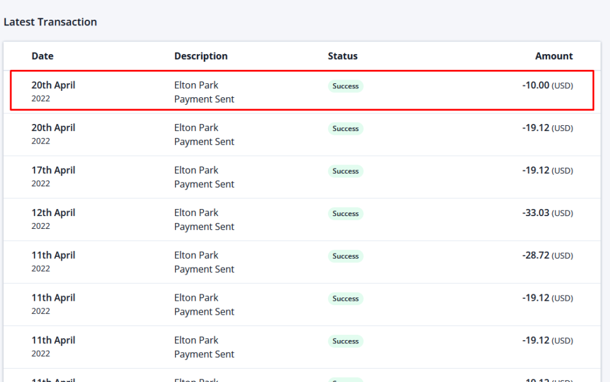
Task: Open the highlighted -10.00 USD transaction row
Action: tap(302, 92)
